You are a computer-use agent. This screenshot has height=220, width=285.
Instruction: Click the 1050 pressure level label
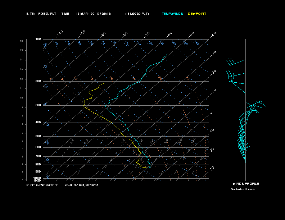[x=37, y=180]
